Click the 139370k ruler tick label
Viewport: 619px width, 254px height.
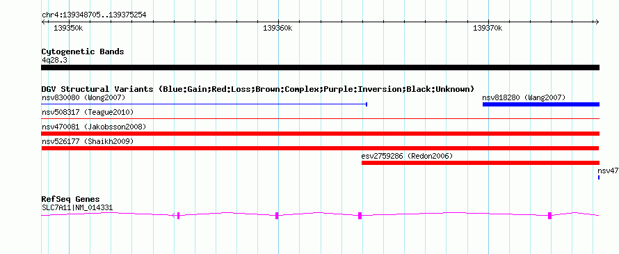tap(488, 28)
